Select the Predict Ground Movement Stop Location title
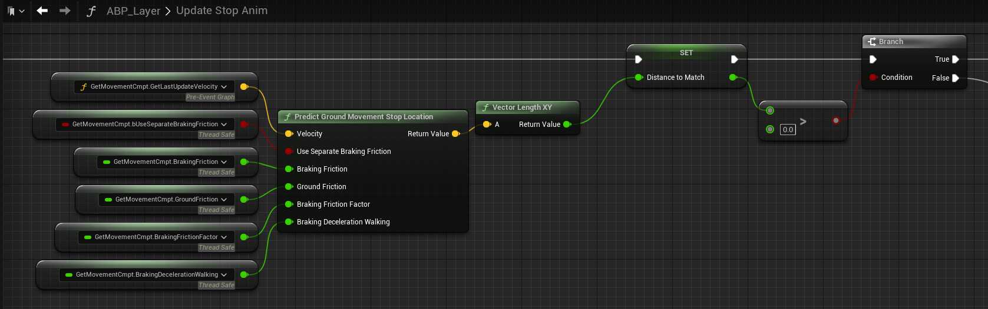988x309 pixels. 364,117
